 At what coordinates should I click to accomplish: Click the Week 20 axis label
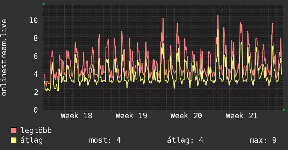pyautogui.click(x=186, y=116)
